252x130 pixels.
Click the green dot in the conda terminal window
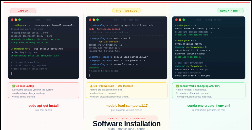(x=184, y=20)
